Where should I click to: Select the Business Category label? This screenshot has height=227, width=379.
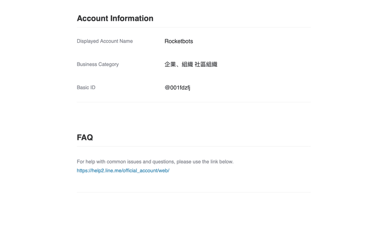point(98,64)
